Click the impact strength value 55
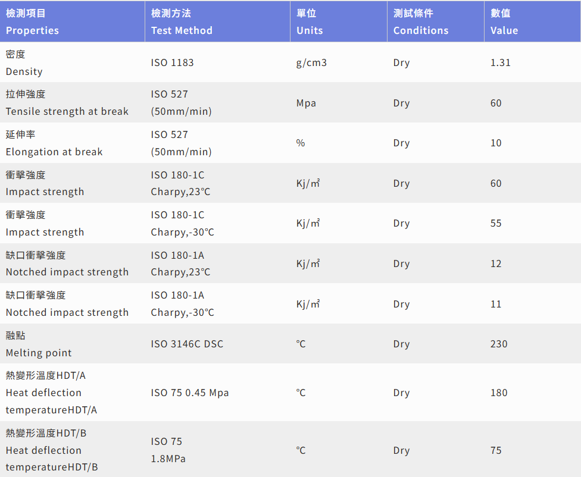581x477 pixels. [496, 223]
